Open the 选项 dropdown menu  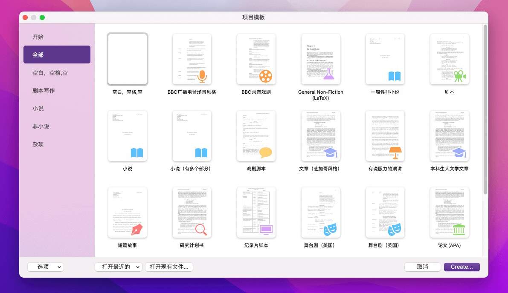coord(45,267)
